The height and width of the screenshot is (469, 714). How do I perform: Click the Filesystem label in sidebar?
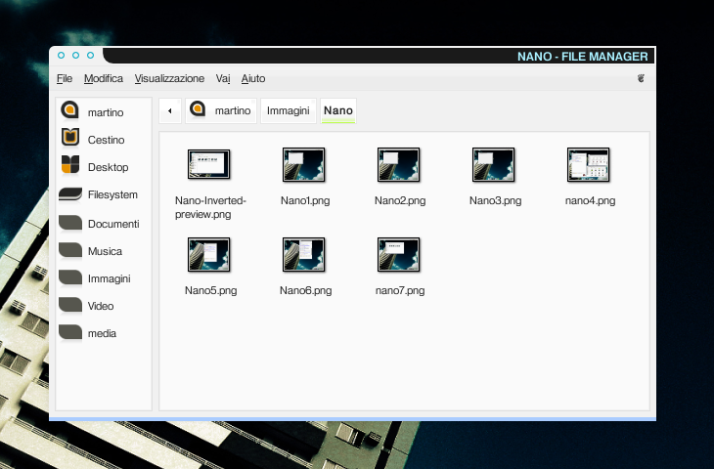[x=112, y=194]
